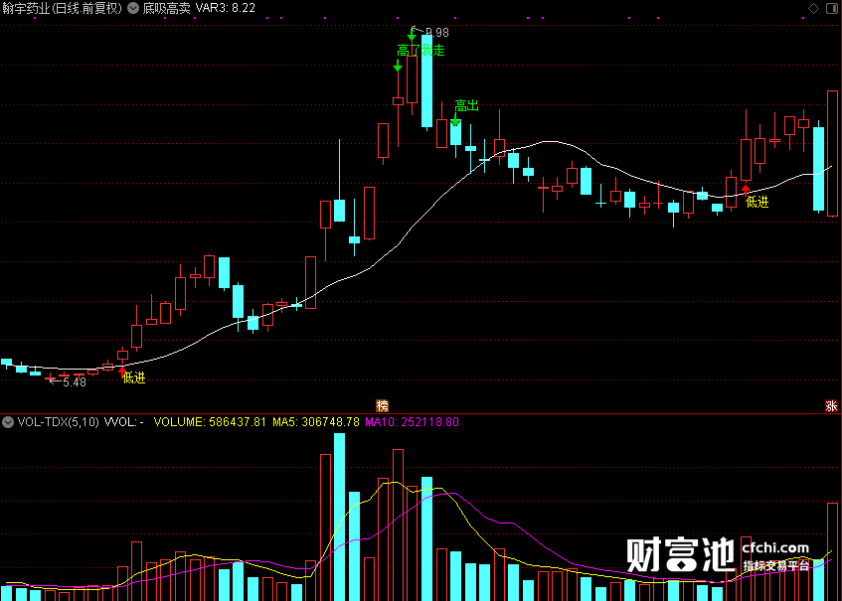Click the green arrow above 高出 signal
Screen dimensions: 842x601
(455, 121)
